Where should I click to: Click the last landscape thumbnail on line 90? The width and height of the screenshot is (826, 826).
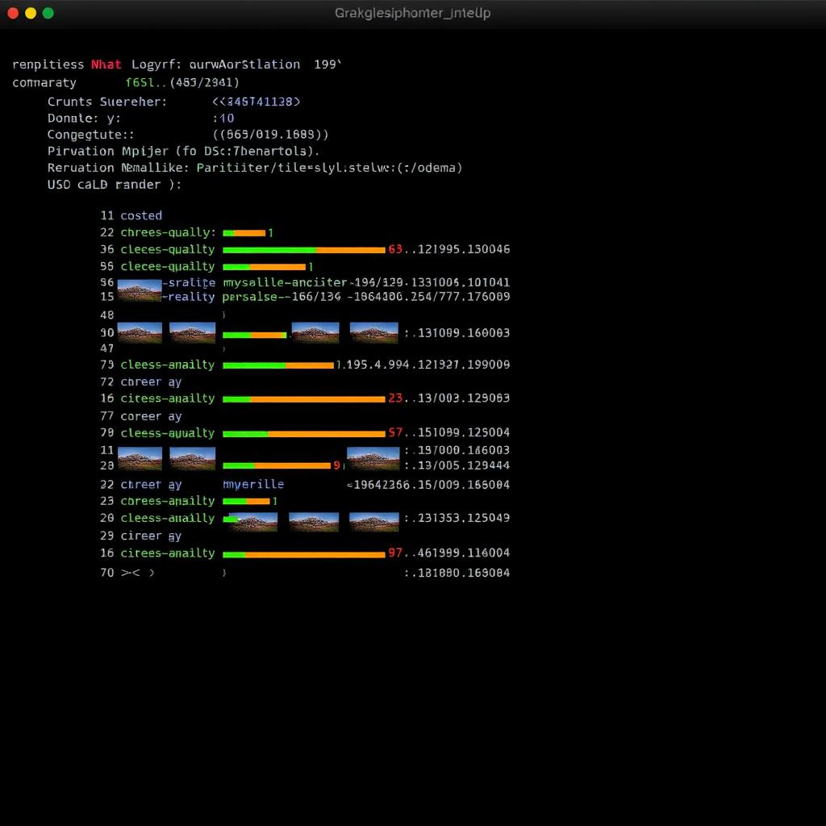click(373, 332)
